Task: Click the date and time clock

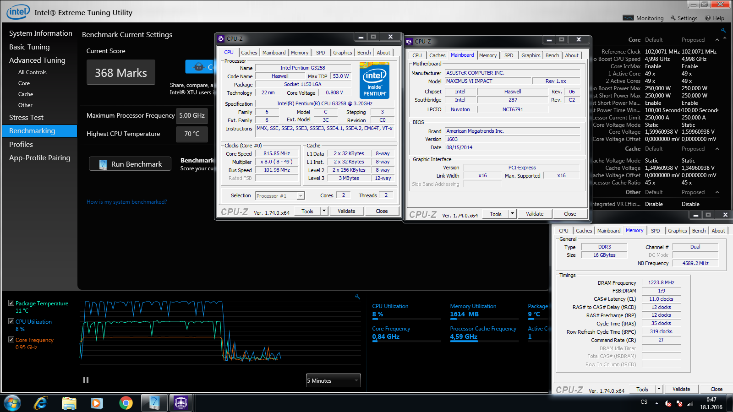Action: pyautogui.click(x=711, y=403)
